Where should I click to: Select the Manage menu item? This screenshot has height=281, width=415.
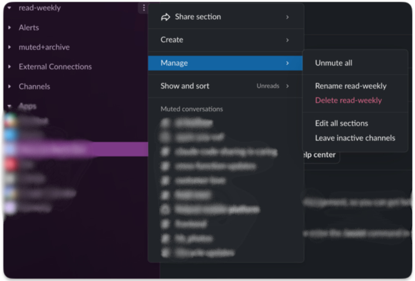click(x=225, y=63)
